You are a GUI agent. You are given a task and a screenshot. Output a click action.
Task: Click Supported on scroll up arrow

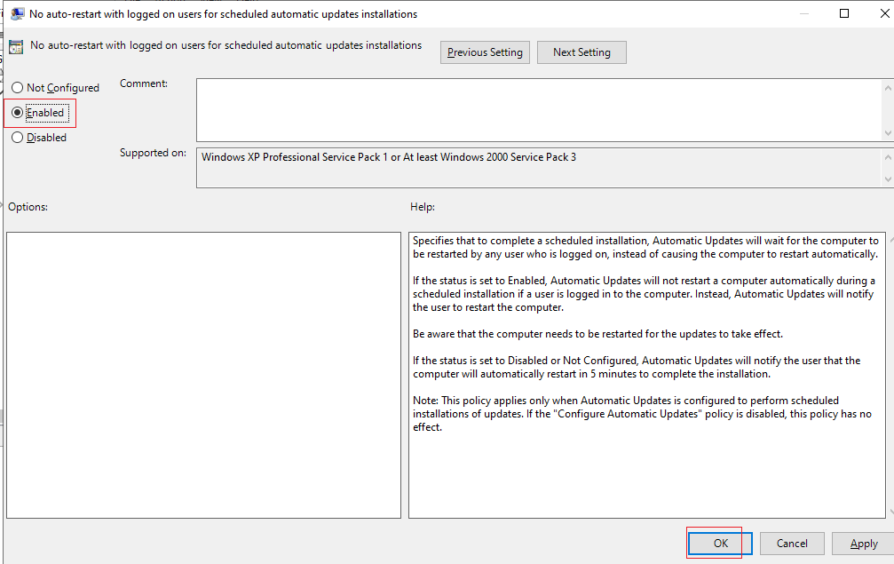[x=888, y=156]
